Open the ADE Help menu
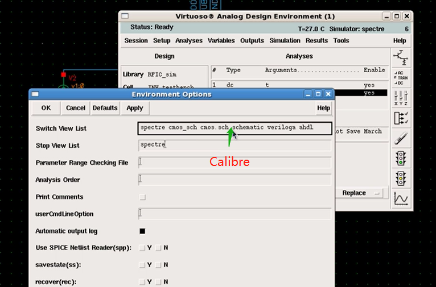The height and width of the screenshot is (287, 436). click(400, 40)
